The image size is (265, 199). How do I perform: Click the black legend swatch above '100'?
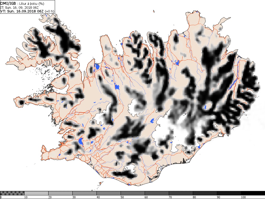point(253,193)
